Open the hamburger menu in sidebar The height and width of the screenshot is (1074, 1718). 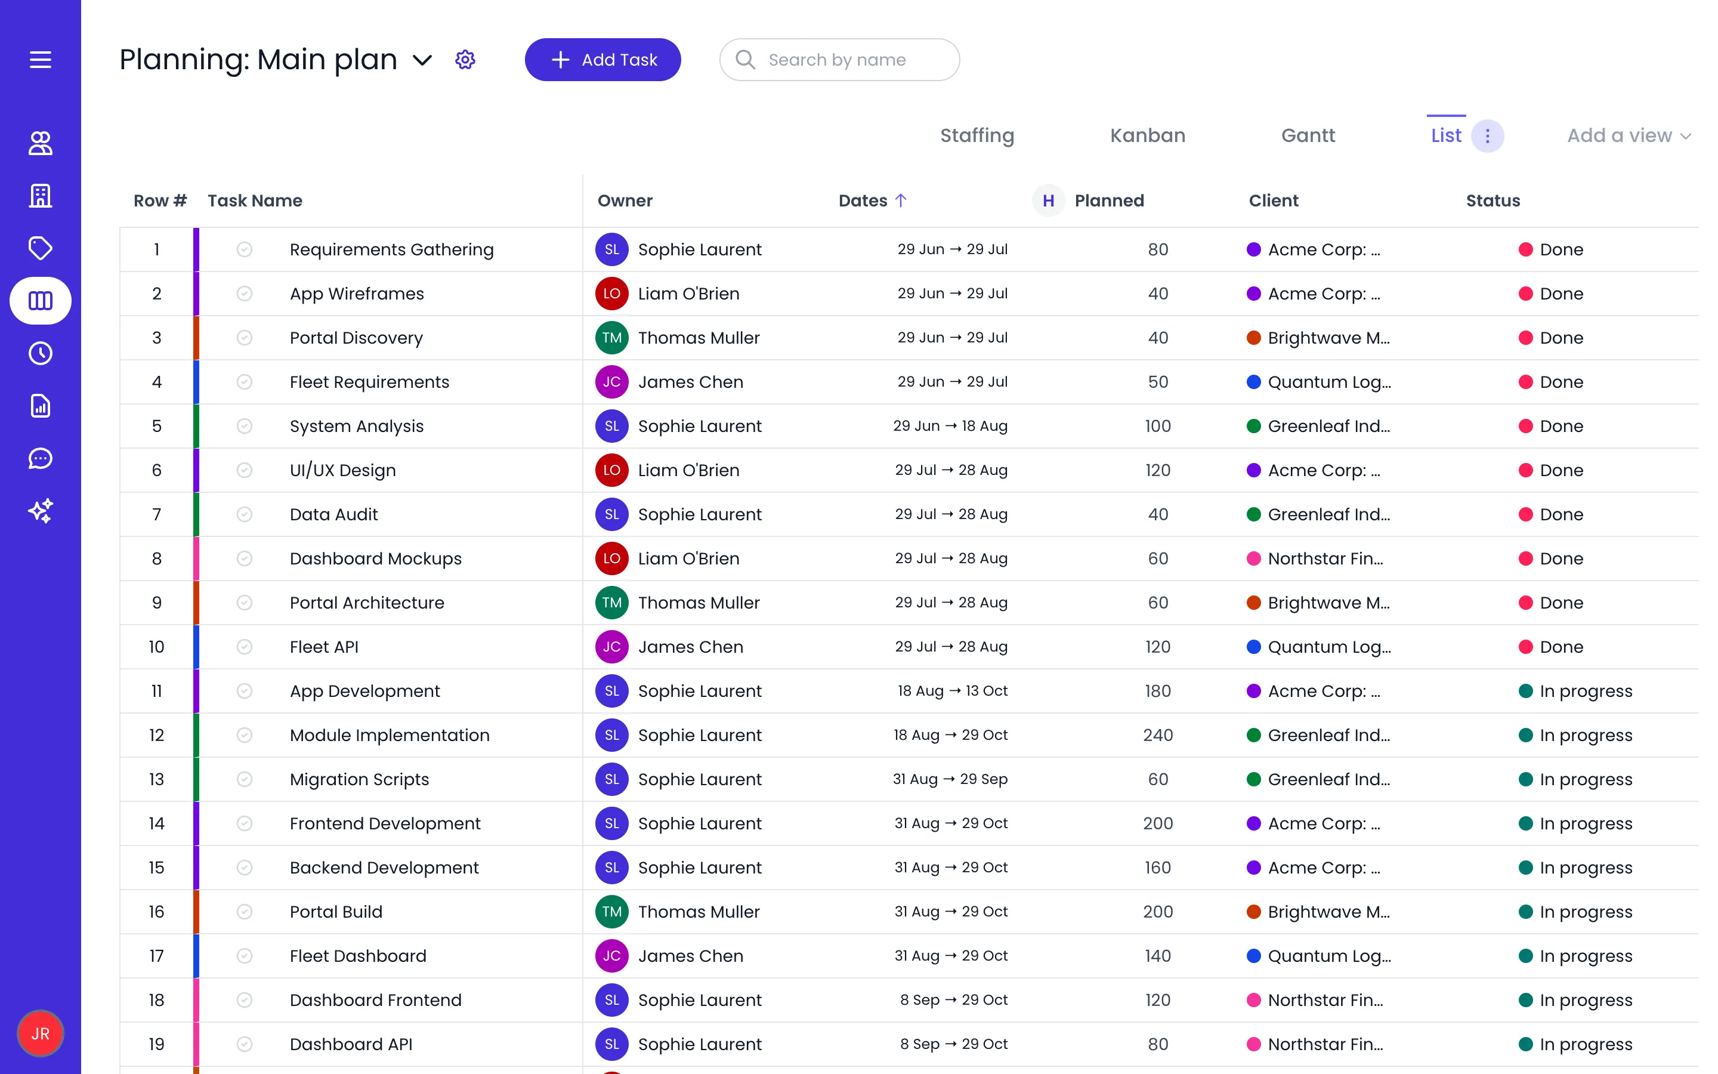pos(41,60)
